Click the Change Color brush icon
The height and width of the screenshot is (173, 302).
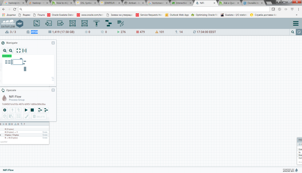26,117
